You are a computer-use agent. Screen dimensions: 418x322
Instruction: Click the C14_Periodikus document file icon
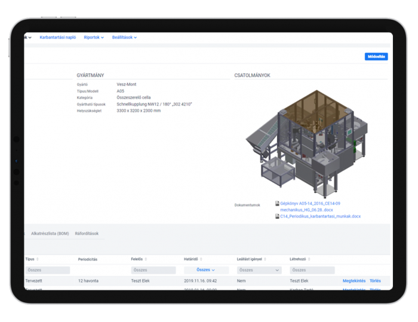click(x=277, y=216)
